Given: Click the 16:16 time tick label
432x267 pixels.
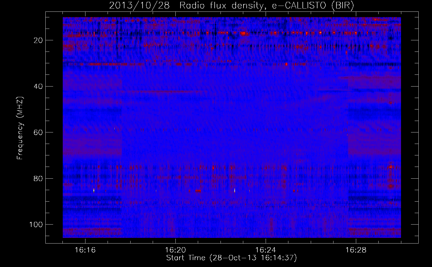Looking at the screenshot, I should tap(85, 250).
